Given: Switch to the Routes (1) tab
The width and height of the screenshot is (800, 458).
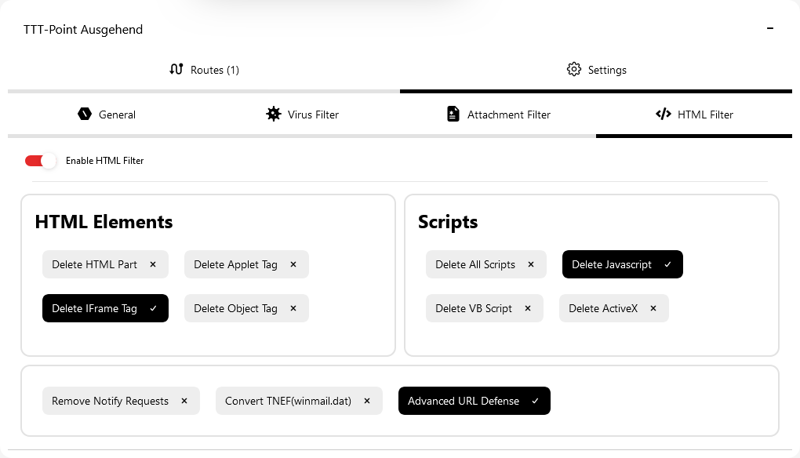Looking at the screenshot, I should tap(204, 70).
